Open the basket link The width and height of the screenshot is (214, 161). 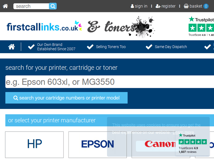point(193,6)
